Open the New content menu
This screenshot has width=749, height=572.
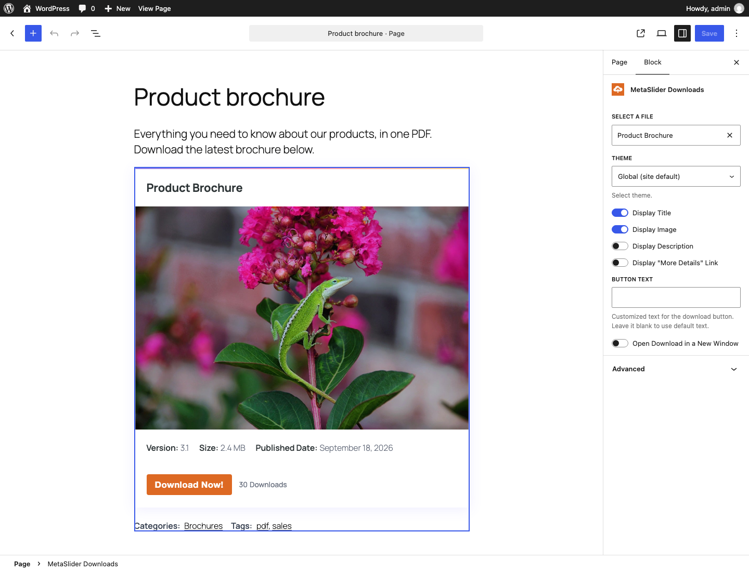[118, 8]
